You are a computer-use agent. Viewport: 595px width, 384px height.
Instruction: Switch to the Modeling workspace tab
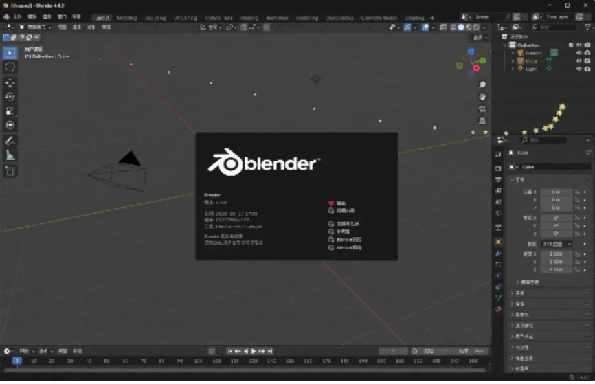click(126, 18)
